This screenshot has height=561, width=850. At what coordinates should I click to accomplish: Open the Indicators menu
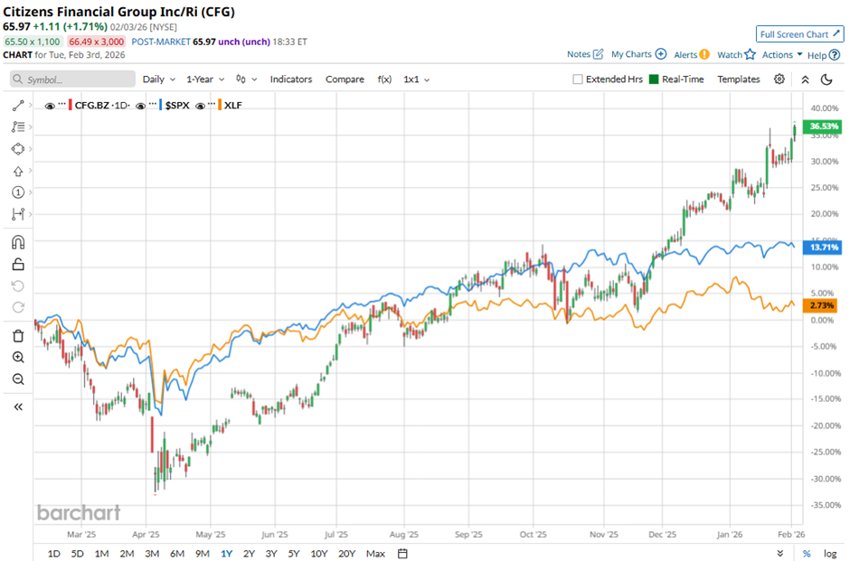coord(290,79)
